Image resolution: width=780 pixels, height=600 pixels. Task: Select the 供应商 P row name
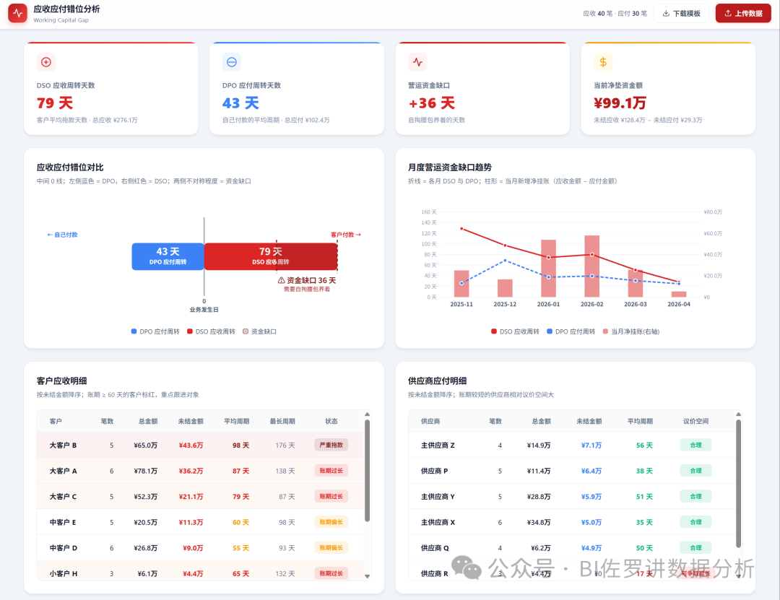(434, 471)
